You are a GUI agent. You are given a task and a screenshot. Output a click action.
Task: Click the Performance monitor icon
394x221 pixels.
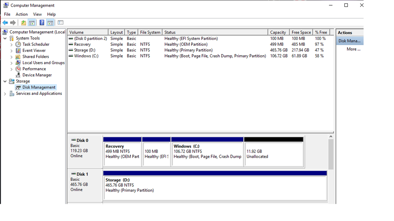[18, 69]
